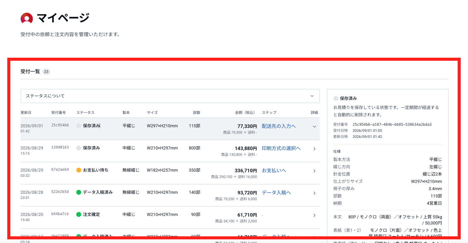Click the 受付一覧 section heading
The height and width of the screenshot is (243, 468).
pos(30,72)
